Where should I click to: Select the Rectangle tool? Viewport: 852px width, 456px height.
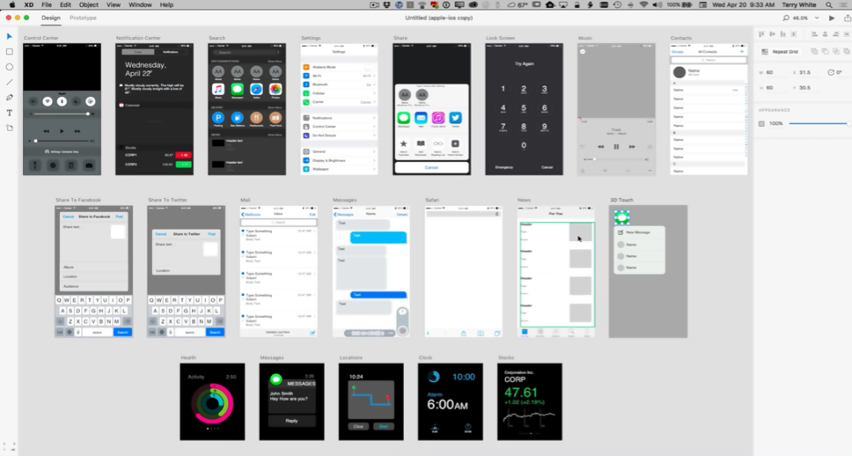pos(10,52)
